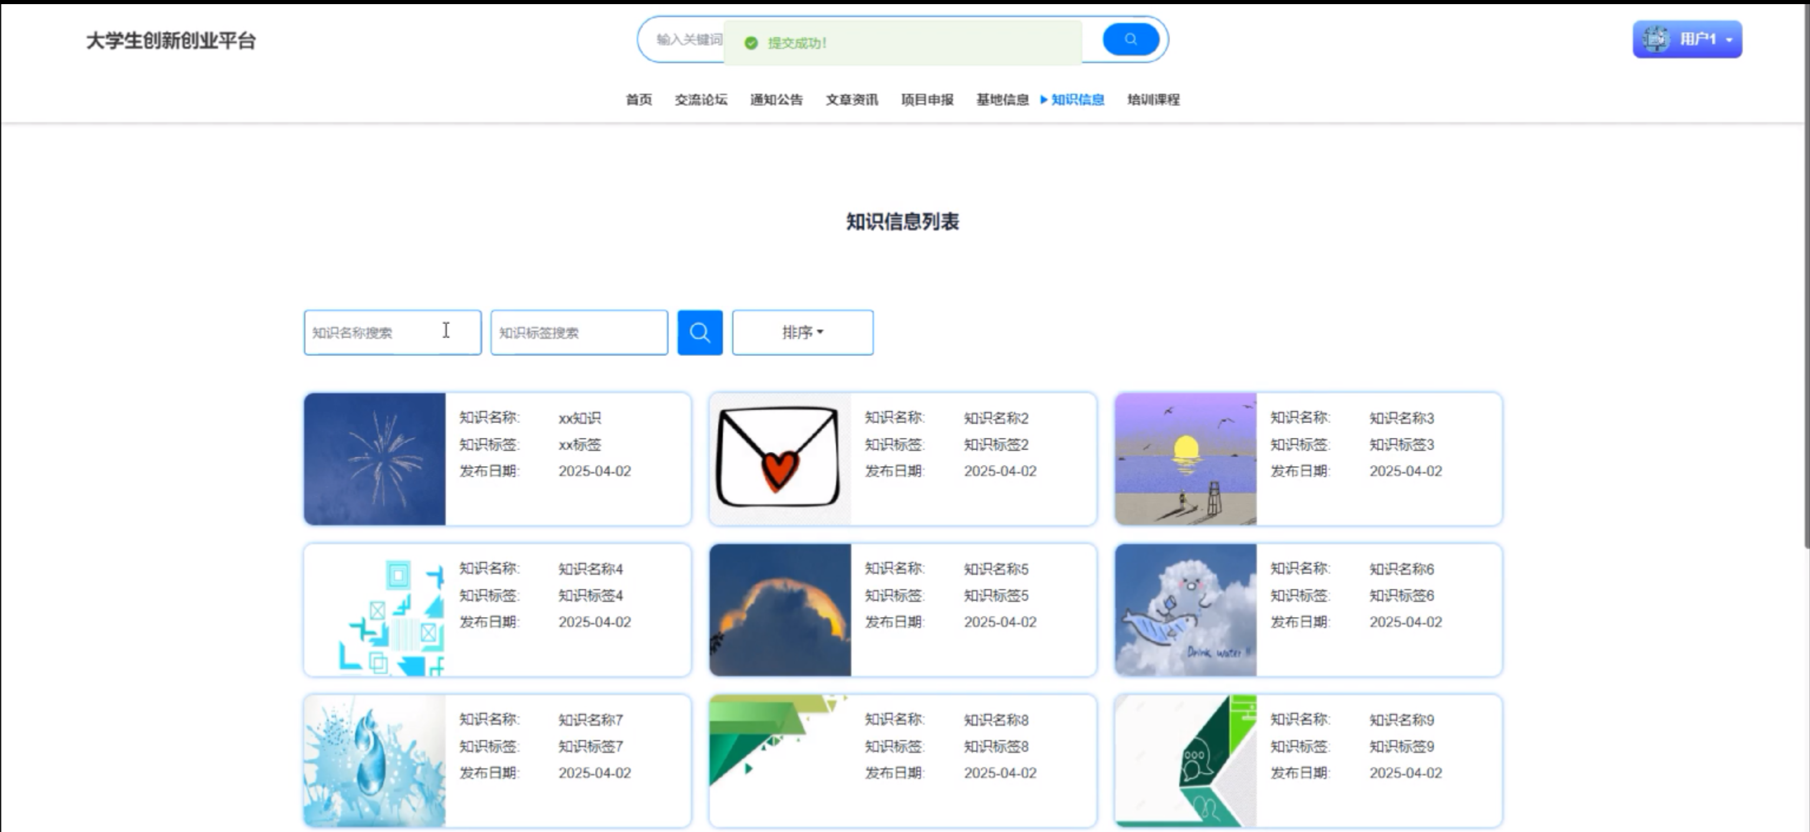The image size is (1810, 832).
Task: Navigate to 基地信息
Action: coord(1002,100)
